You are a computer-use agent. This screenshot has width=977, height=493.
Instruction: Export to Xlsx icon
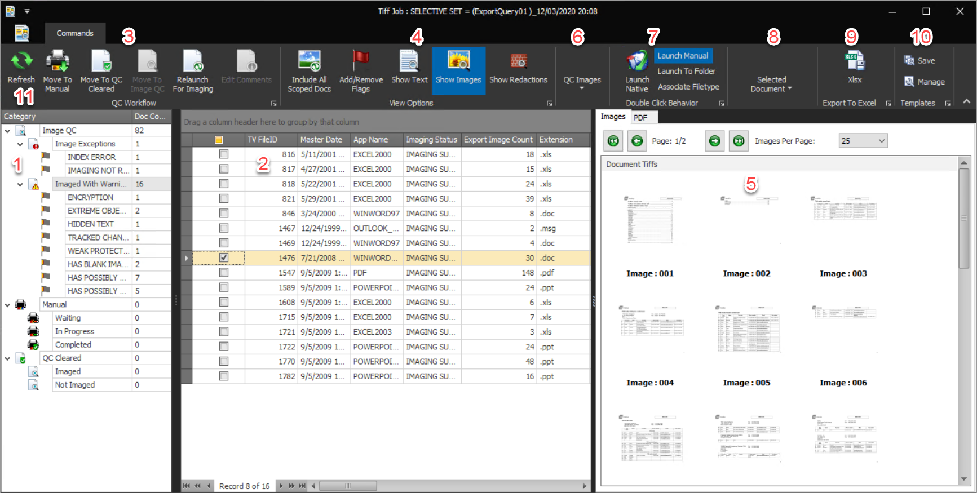(855, 61)
